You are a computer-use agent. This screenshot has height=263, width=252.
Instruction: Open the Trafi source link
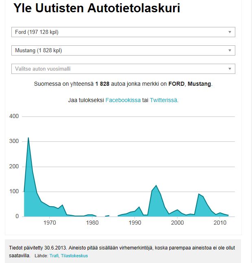pos(54,256)
